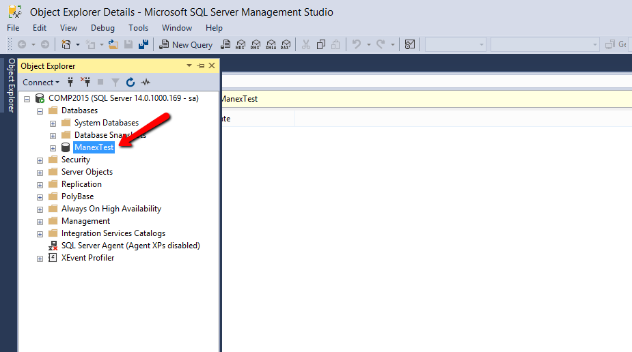Viewport: 632px width, 352px height.
Task: Open the File menu
Action: point(13,28)
